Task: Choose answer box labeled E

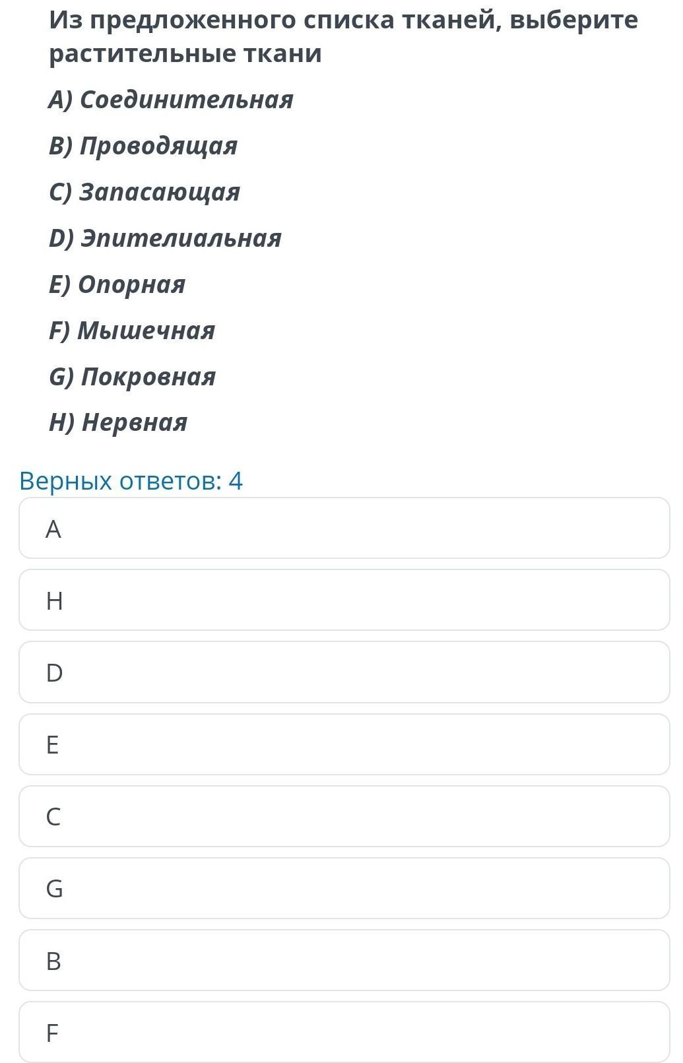Action: coord(344,744)
